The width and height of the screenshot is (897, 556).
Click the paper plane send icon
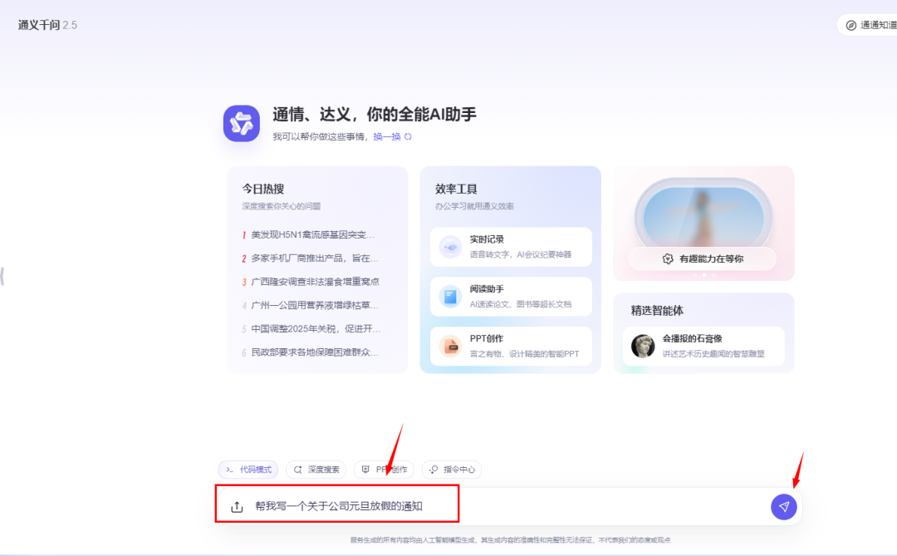[x=784, y=506]
